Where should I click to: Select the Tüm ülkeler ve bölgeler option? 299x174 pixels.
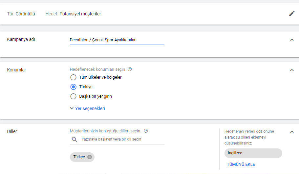(x=74, y=77)
